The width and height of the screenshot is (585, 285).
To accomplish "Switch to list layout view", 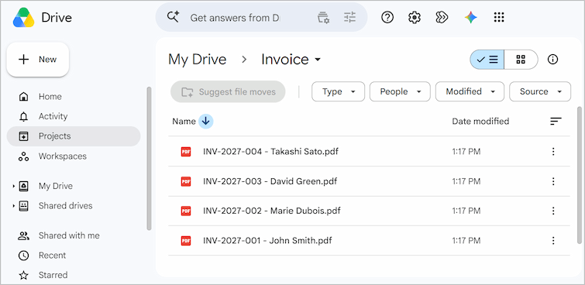I will tap(487, 60).
